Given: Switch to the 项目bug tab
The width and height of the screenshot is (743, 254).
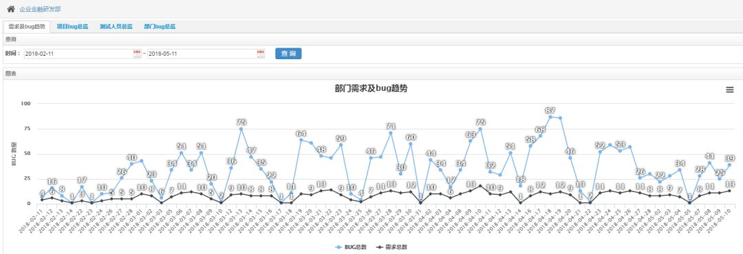Looking at the screenshot, I should click(72, 27).
